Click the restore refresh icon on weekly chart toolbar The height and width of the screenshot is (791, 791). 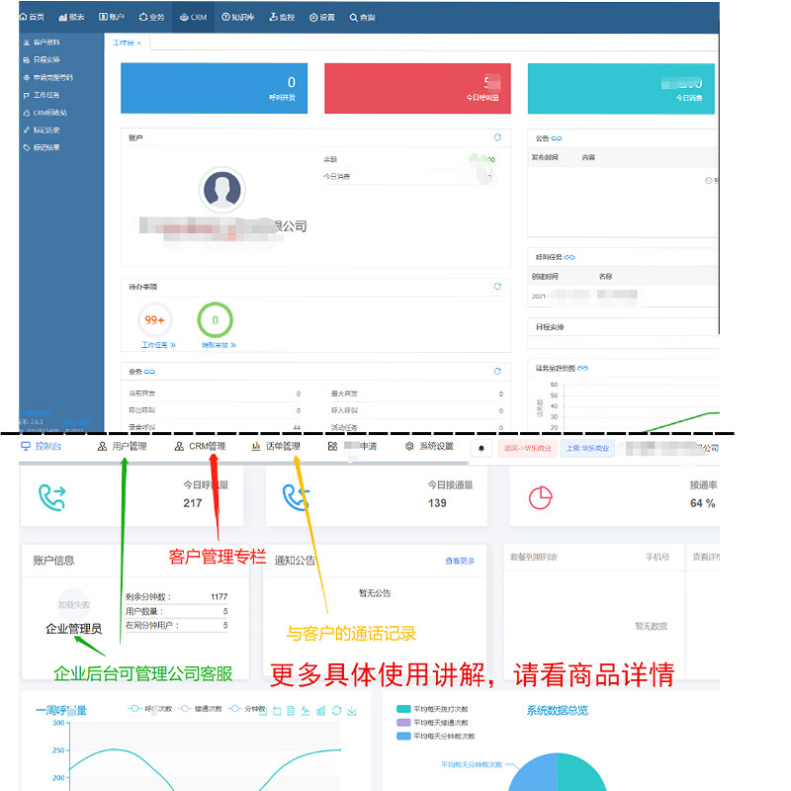[336, 711]
